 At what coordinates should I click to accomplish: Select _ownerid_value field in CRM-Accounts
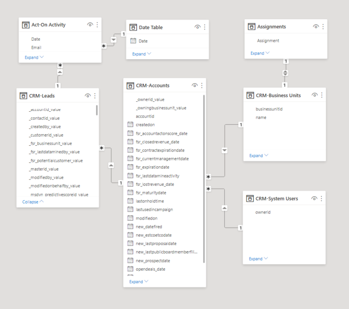(150, 99)
